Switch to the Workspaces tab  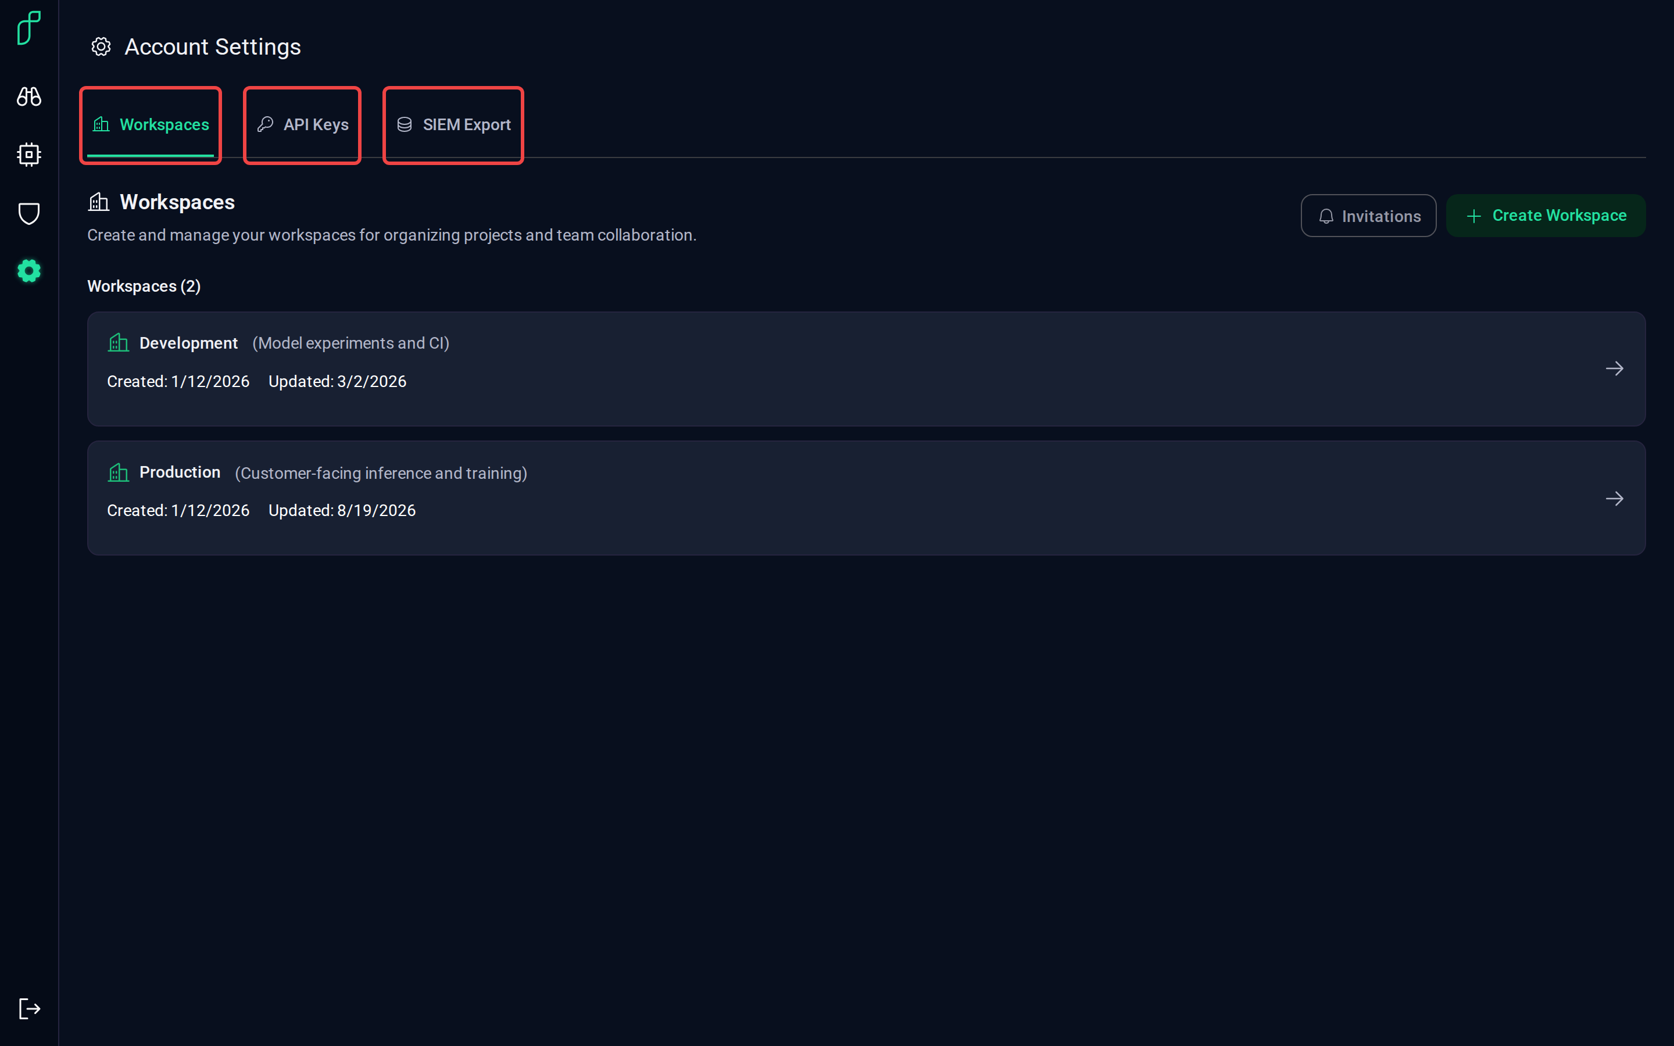(151, 125)
